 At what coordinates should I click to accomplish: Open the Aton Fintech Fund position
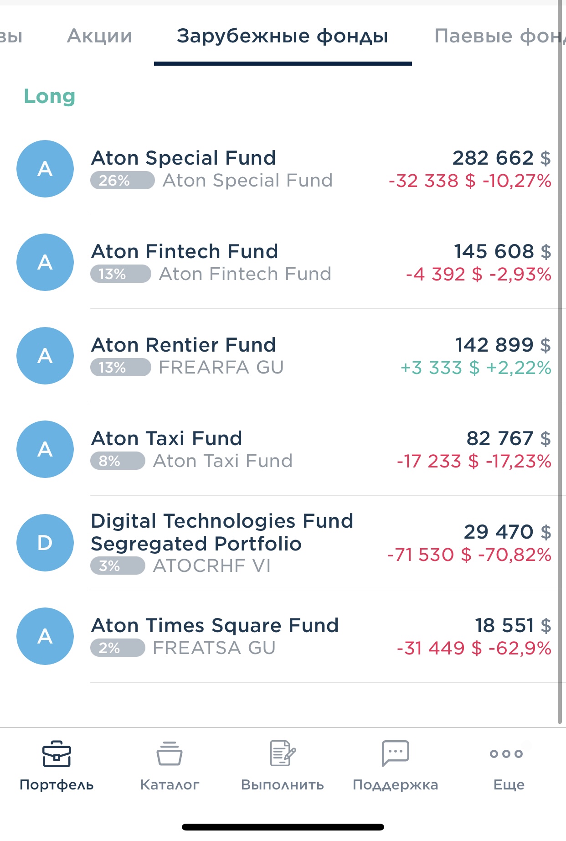click(283, 262)
